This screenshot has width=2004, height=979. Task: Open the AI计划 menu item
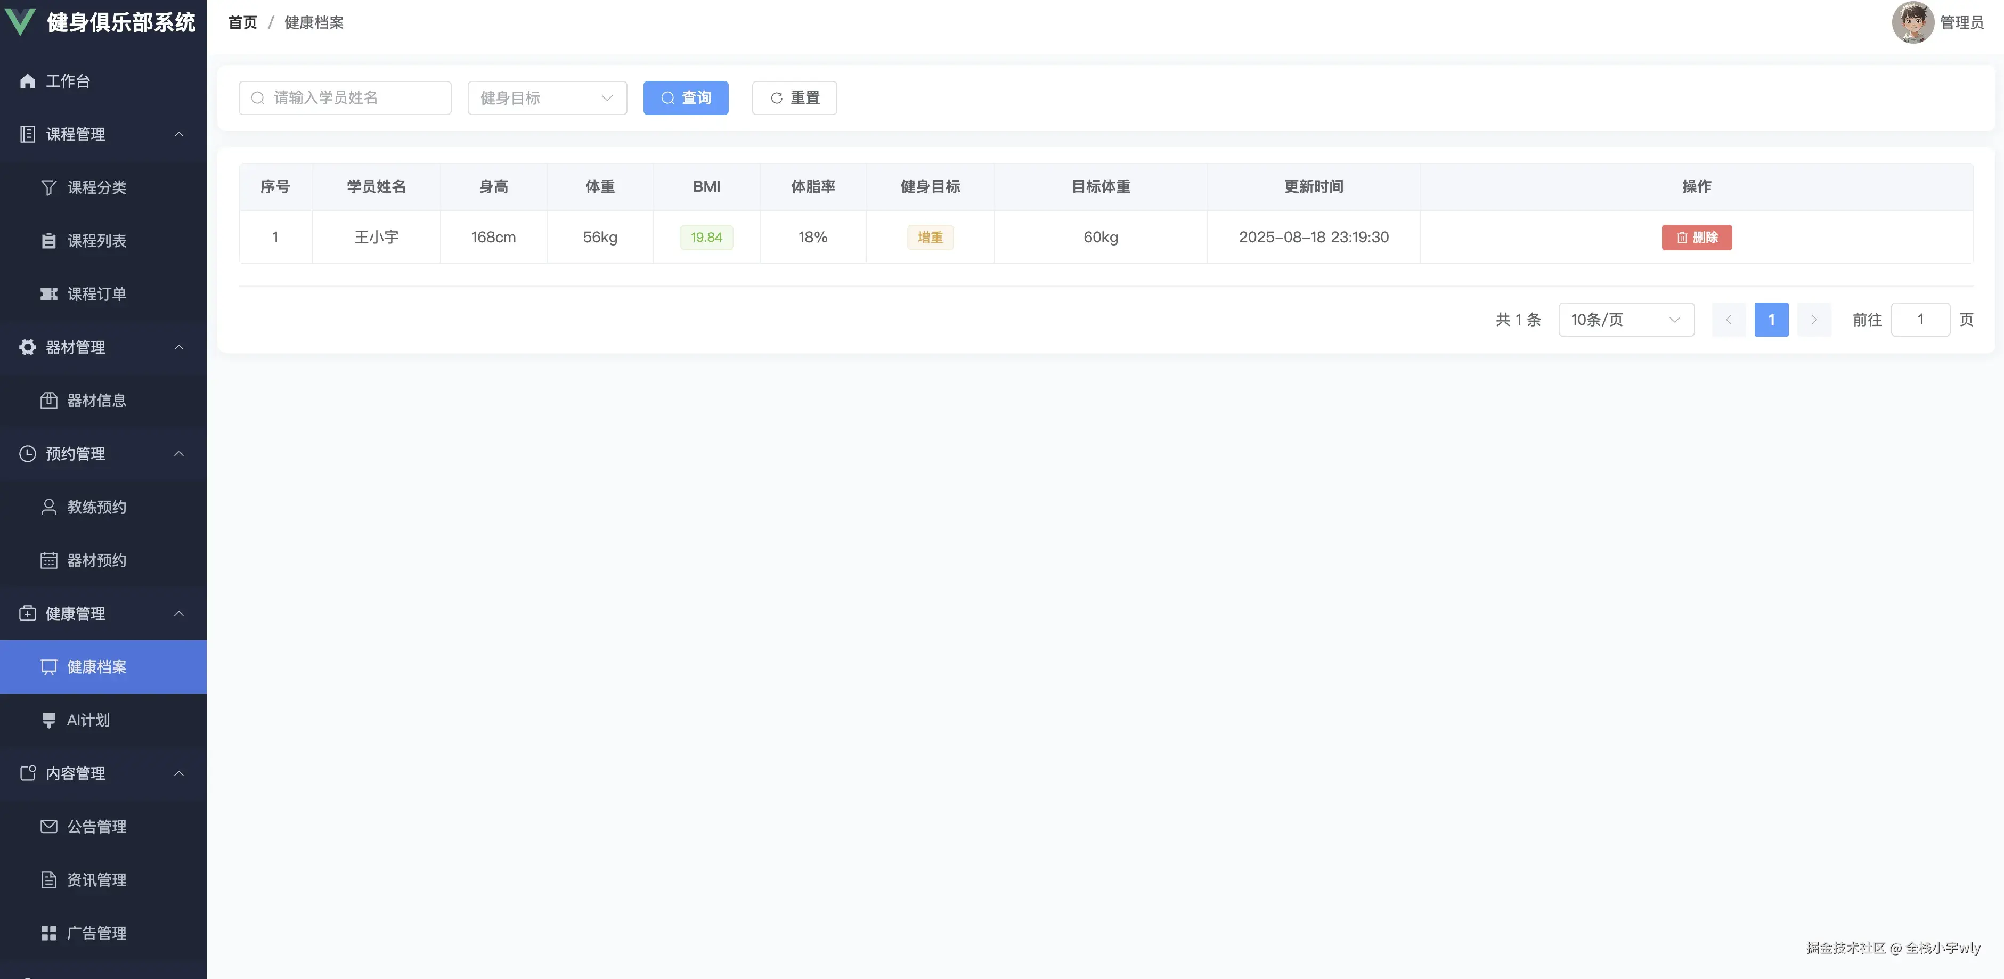point(88,720)
